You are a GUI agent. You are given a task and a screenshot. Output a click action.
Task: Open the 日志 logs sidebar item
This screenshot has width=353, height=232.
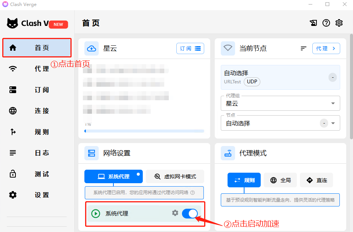pos(37,153)
